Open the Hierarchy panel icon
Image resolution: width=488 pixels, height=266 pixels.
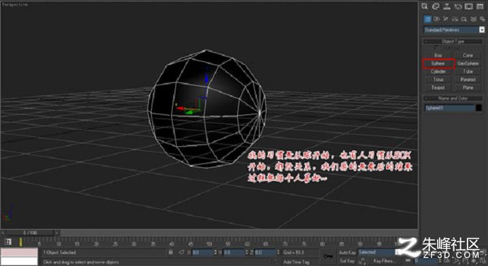pyautogui.click(x=447, y=7)
